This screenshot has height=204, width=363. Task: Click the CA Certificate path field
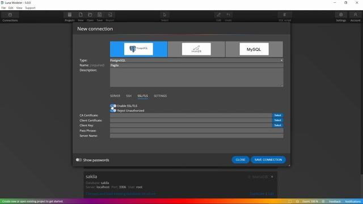191,115
